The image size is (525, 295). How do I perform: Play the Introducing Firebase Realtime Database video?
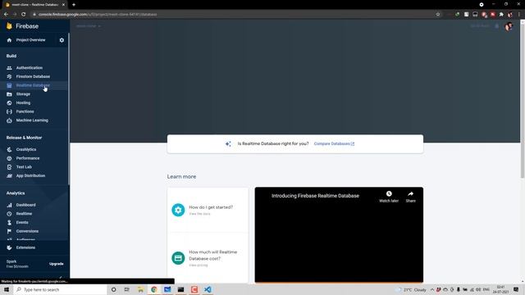click(x=339, y=235)
